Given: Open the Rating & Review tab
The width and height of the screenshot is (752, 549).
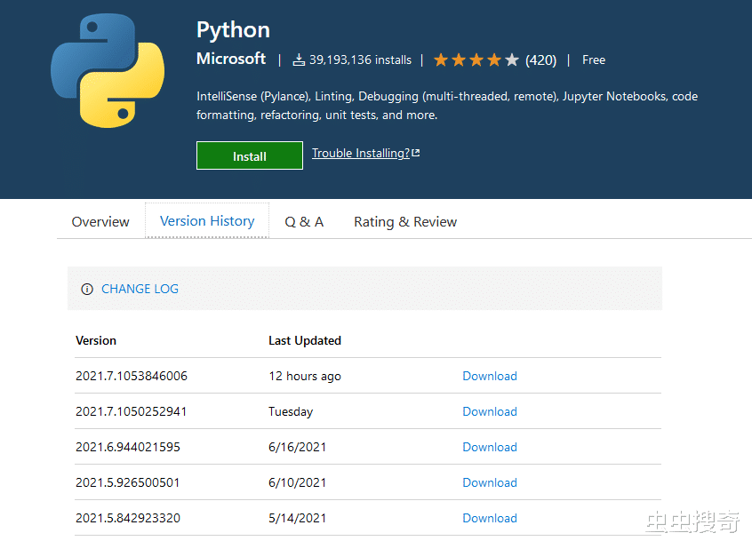Looking at the screenshot, I should pos(405,221).
